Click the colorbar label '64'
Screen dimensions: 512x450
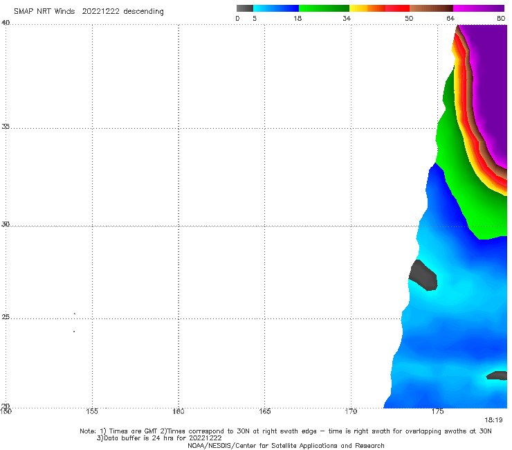[x=450, y=18]
